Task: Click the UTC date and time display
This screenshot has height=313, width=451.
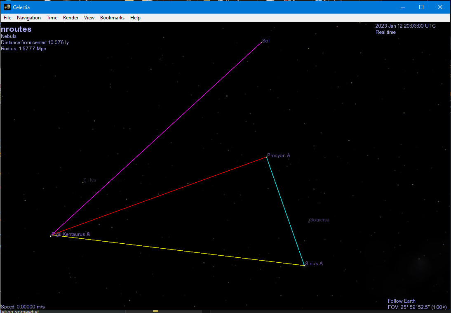Action: 405,26
